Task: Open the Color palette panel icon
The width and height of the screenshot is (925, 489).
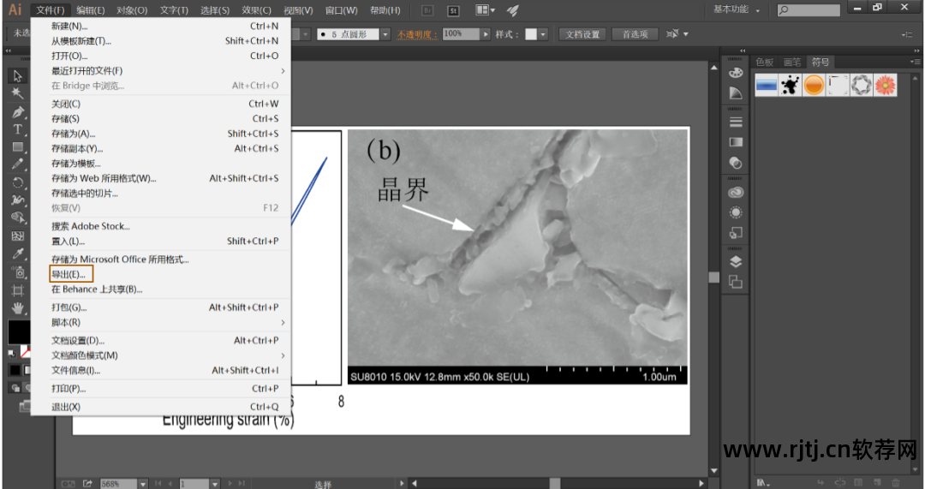Action: [x=736, y=73]
